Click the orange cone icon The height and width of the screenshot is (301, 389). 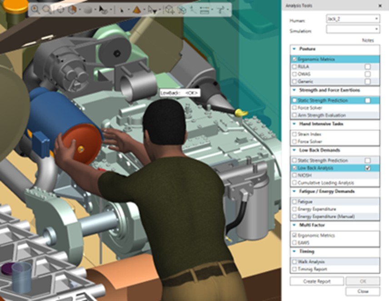point(136,10)
